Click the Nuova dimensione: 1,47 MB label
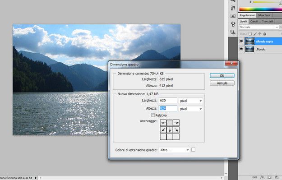Viewport: 282px width, 180px height. [x=138, y=94]
